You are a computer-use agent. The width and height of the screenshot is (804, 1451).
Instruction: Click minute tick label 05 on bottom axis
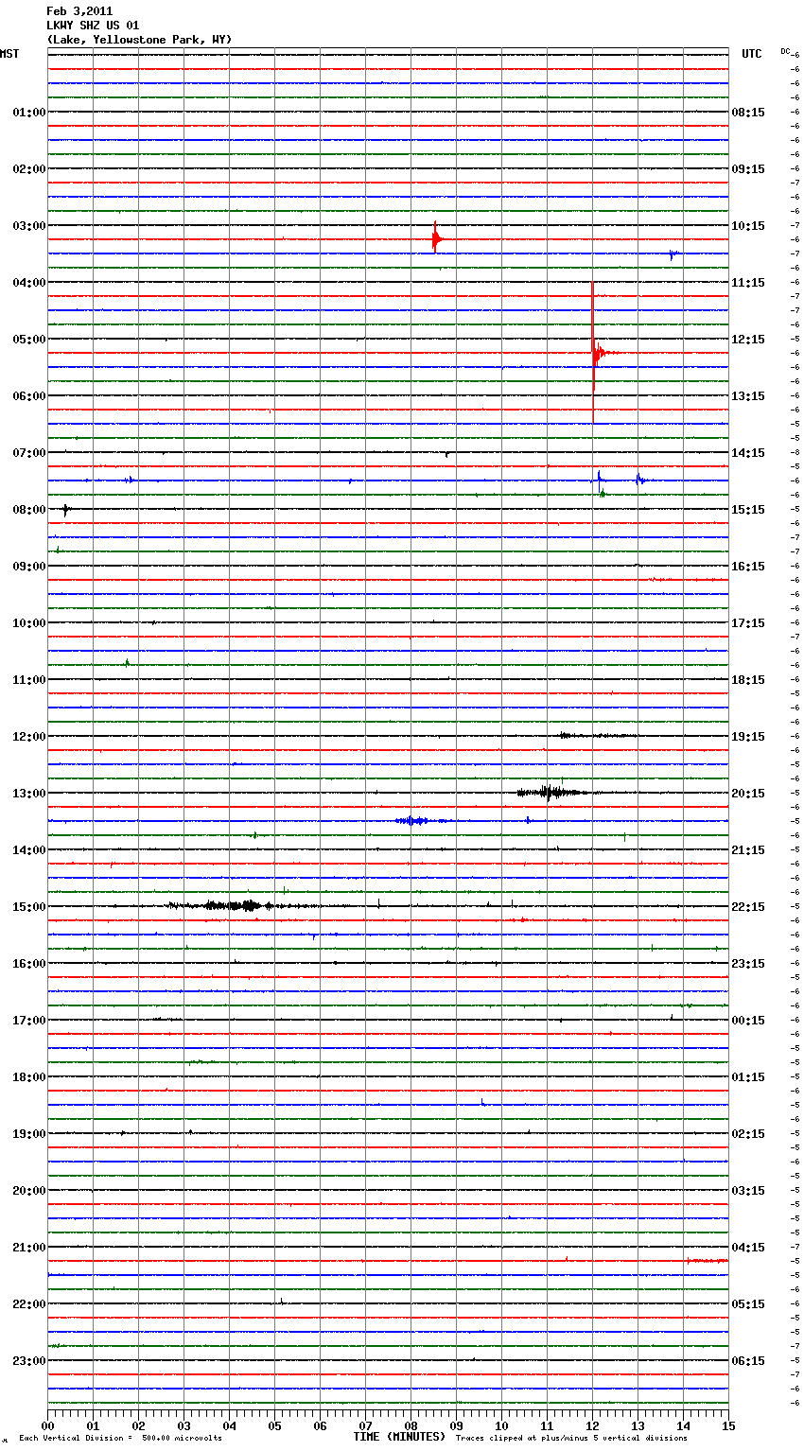(x=274, y=1425)
